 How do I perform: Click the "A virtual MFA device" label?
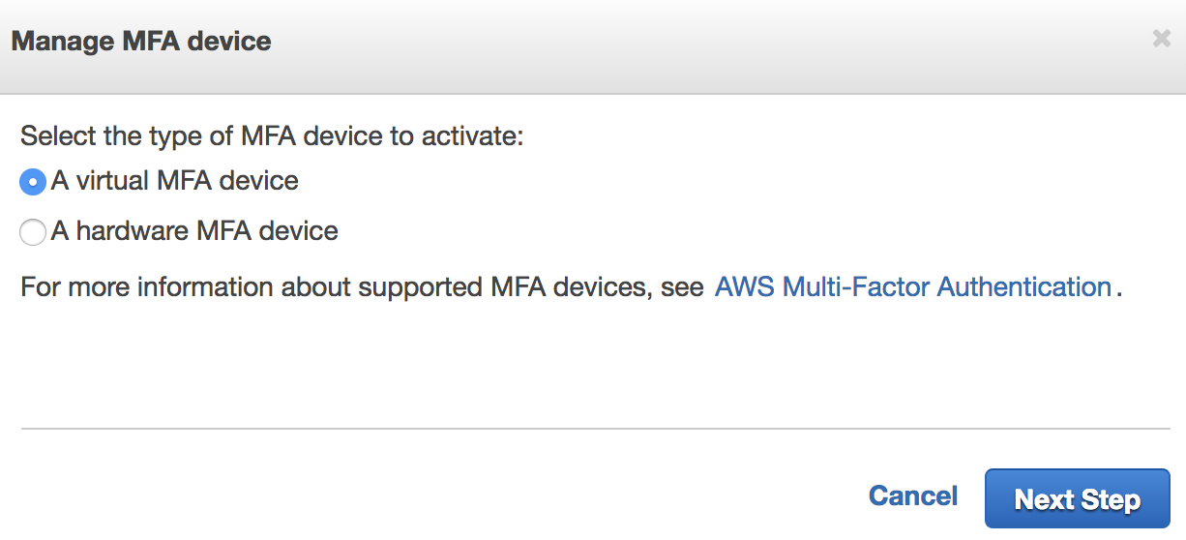[174, 181]
